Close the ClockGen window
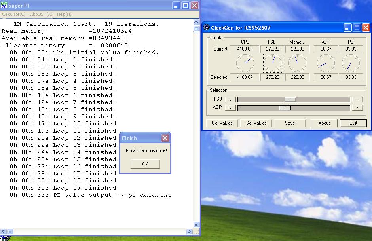 (366, 28)
